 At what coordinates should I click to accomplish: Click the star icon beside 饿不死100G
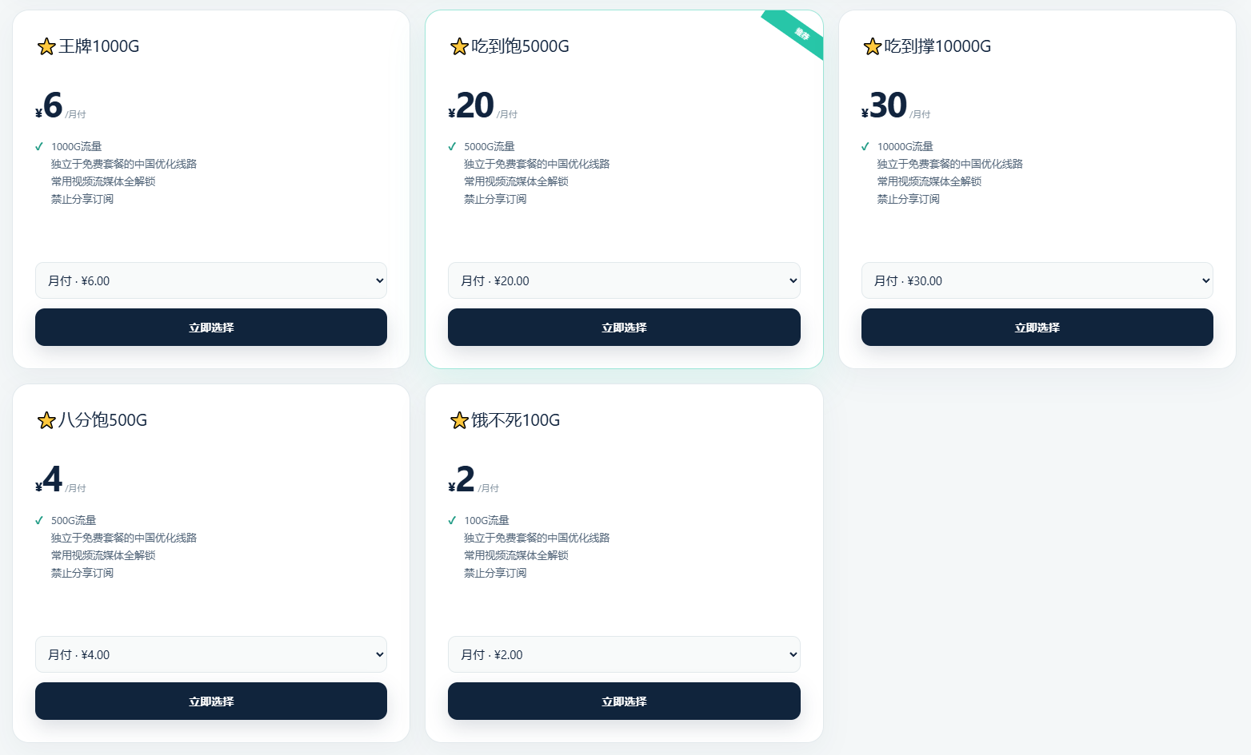click(459, 420)
